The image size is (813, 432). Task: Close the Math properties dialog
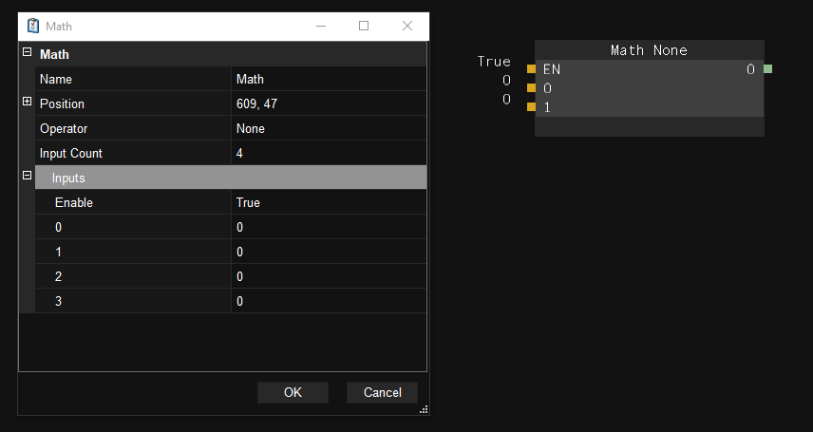(x=407, y=26)
